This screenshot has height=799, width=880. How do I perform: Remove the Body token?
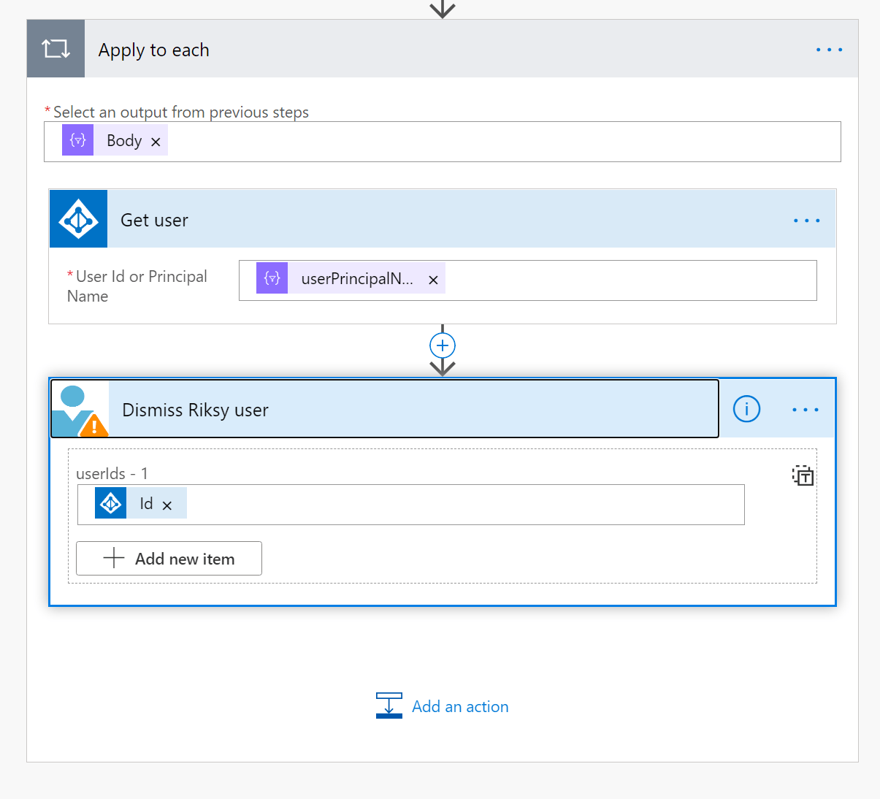[x=156, y=142]
